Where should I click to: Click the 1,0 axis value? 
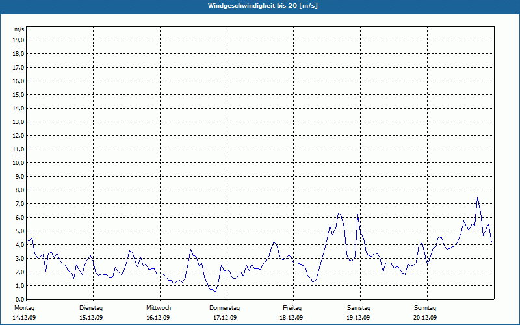click(x=19, y=286)
